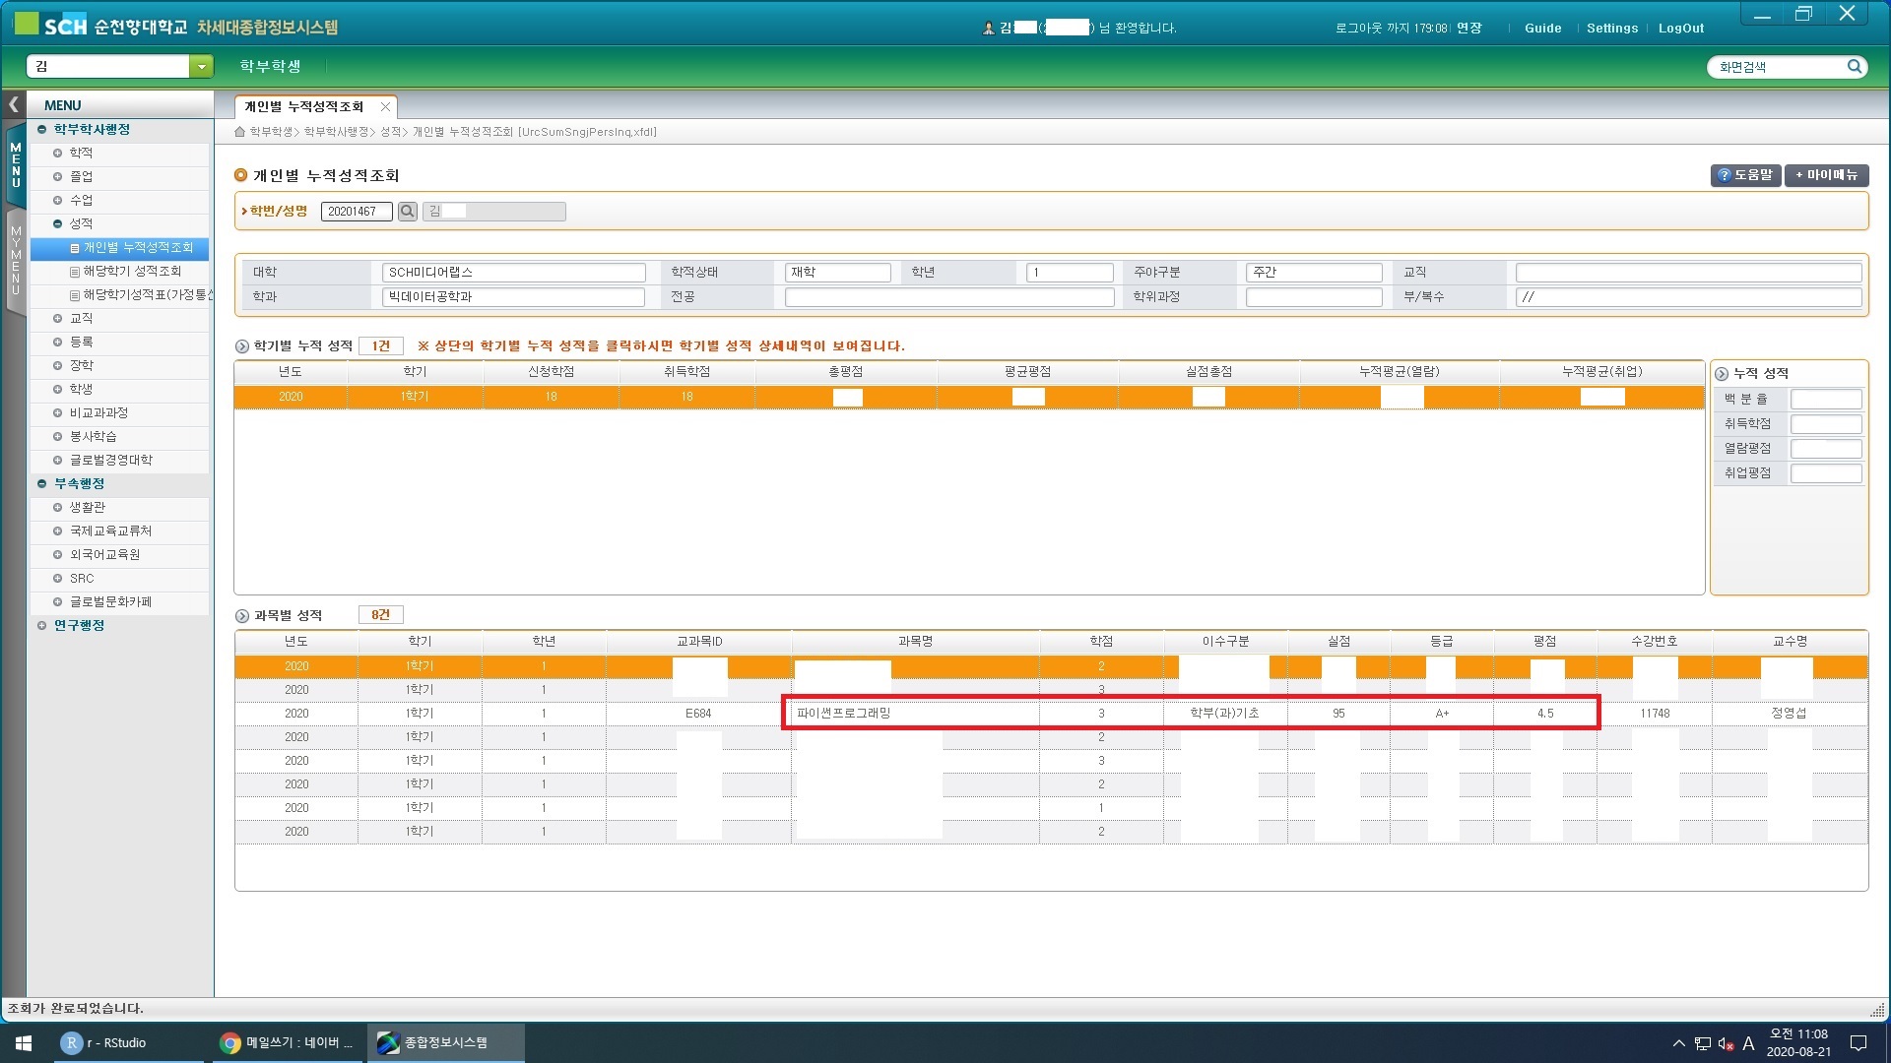Click the breadcrumb home icon
The height and width of the screenshot is (1063, 1891).
click(x=239, y=132)
